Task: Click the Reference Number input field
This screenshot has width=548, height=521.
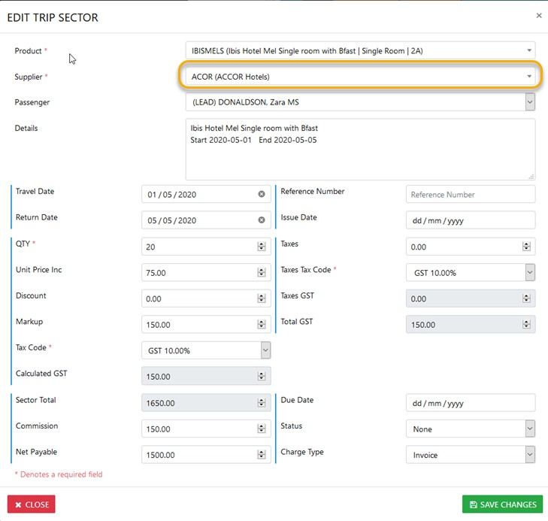Action: click(x=470, y=195)
